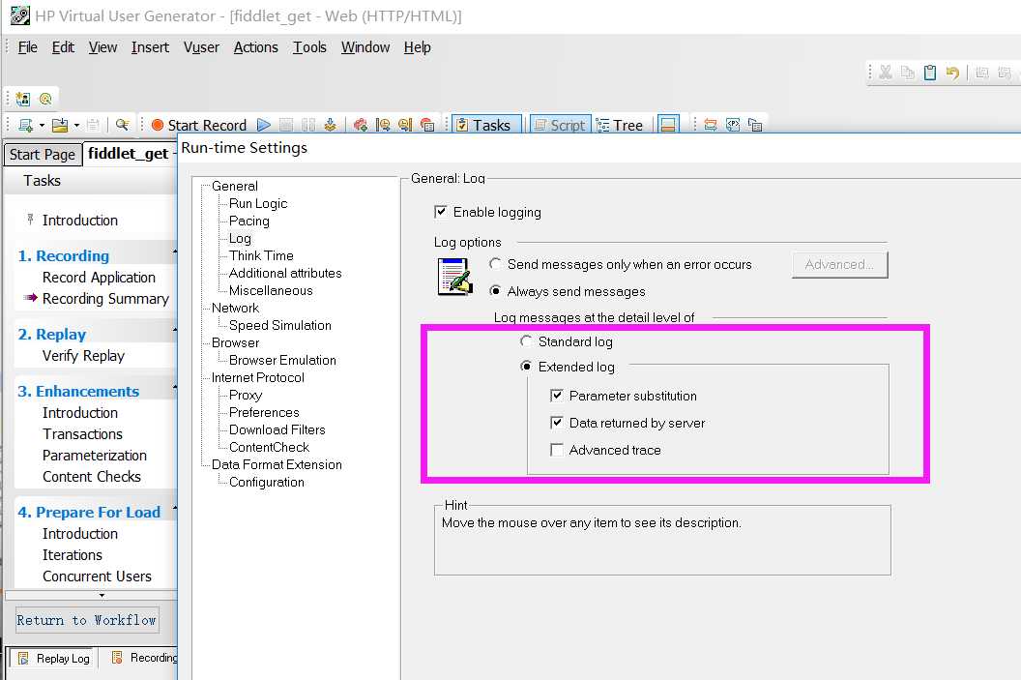This screenshot has width=1021, height=680.
Task: Switch to the Start Page tab
Action: coord(43,155)
